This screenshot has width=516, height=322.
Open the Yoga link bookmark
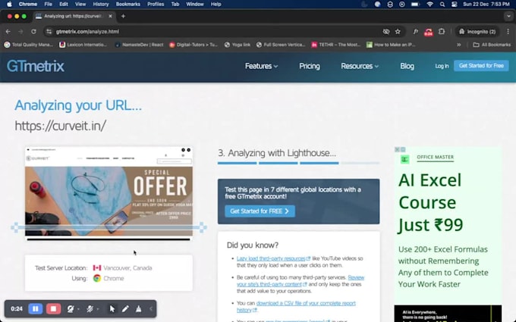click(x=238, y=45)
